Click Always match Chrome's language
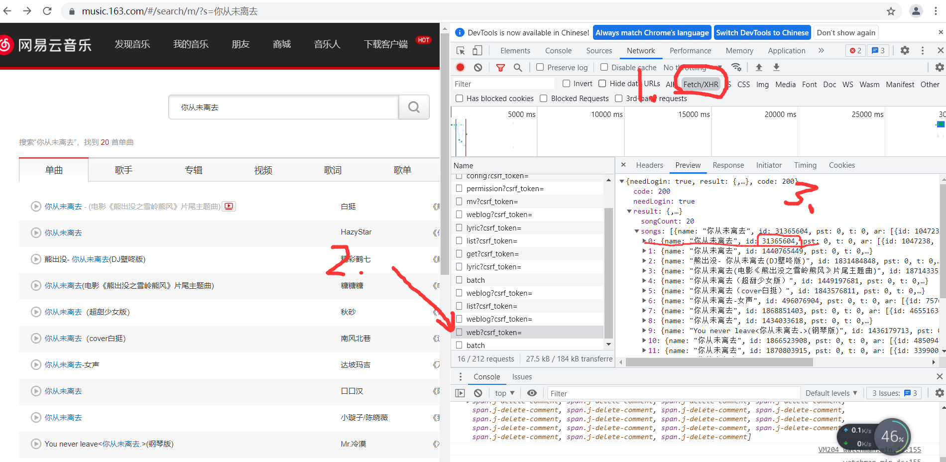 [652, 33]
